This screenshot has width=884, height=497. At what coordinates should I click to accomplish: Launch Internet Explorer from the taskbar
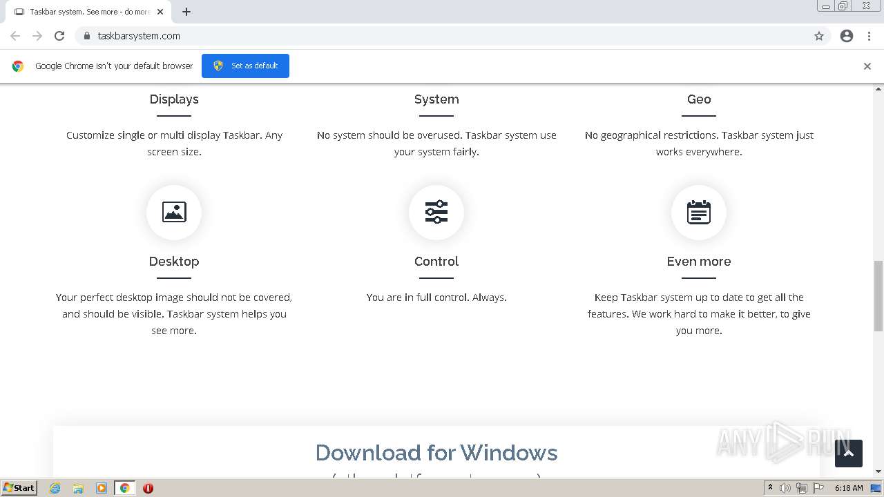(55, 488)
